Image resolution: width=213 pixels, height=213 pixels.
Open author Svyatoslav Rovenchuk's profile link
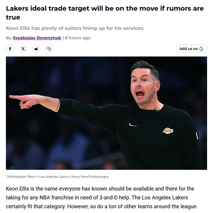(x=37, y=38)
